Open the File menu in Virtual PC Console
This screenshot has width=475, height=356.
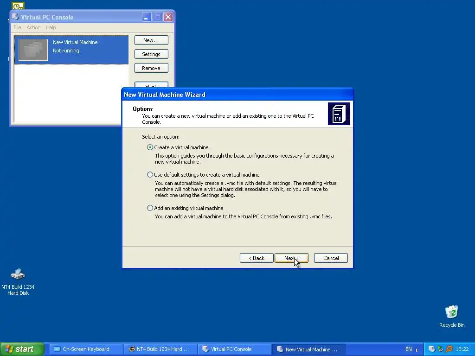point(17,27)
